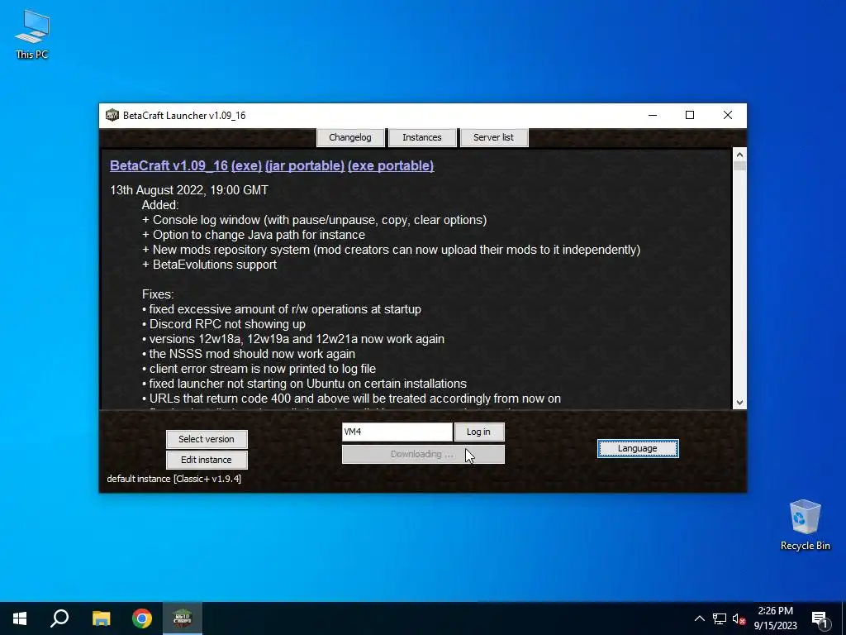Click the Select version button

(207, 439)
